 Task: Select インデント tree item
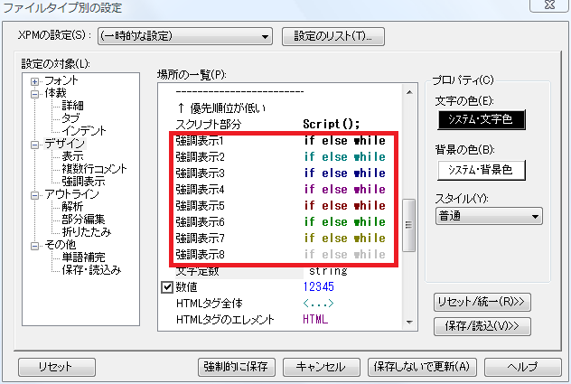tap(84, 131)
